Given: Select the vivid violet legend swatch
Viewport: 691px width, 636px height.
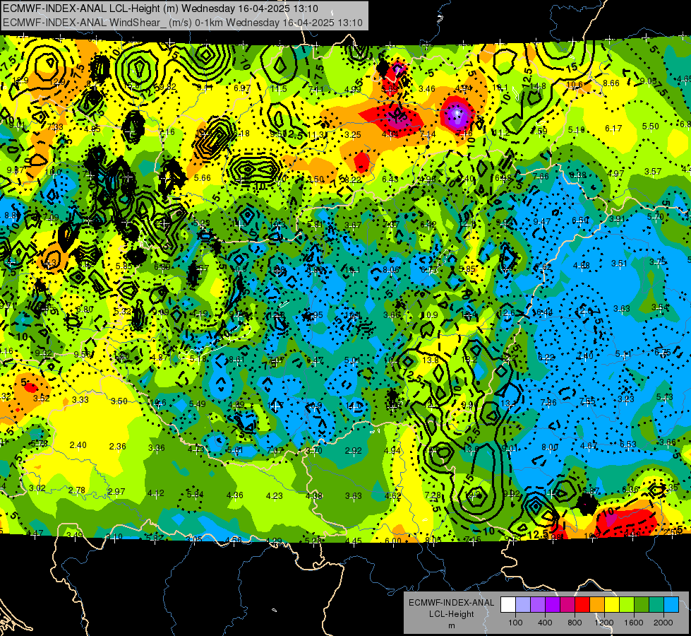Looking at the screenshot, I should (553, 605).
